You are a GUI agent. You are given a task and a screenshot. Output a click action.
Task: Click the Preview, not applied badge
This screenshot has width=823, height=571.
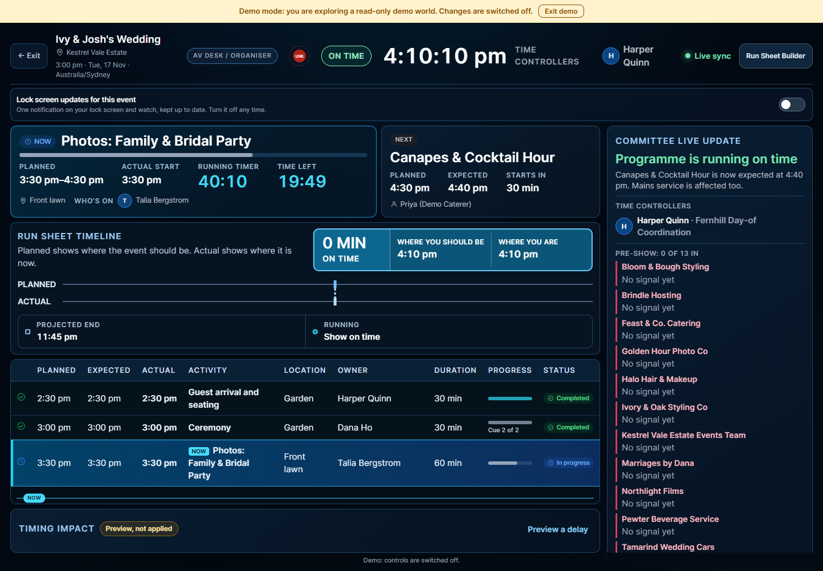[139, 529]
